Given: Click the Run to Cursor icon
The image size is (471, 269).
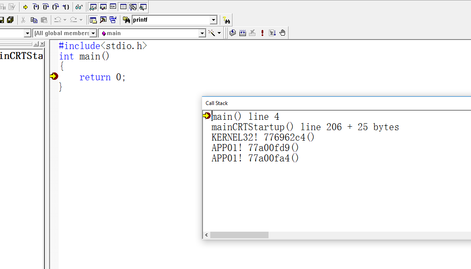Looking at the screenshot, I should (x=66, y=7).
